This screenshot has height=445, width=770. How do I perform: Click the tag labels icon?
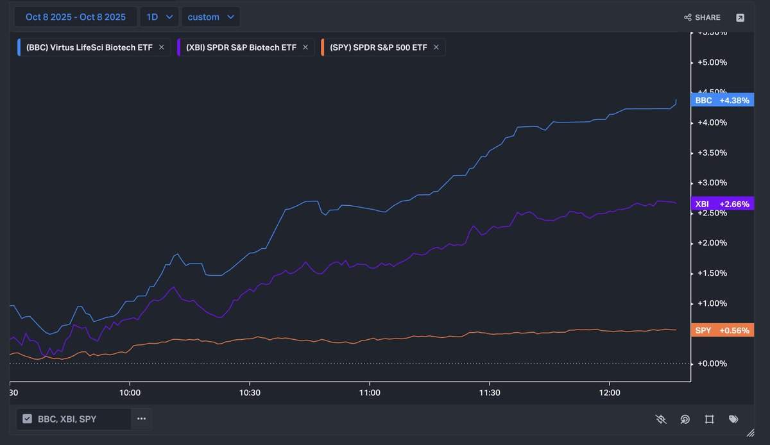coord(733,419)
